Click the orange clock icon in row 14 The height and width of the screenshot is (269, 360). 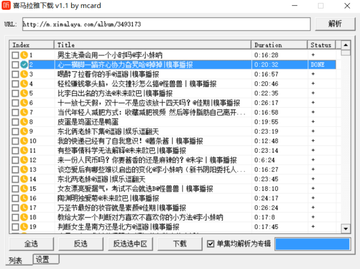coord(24,179)
